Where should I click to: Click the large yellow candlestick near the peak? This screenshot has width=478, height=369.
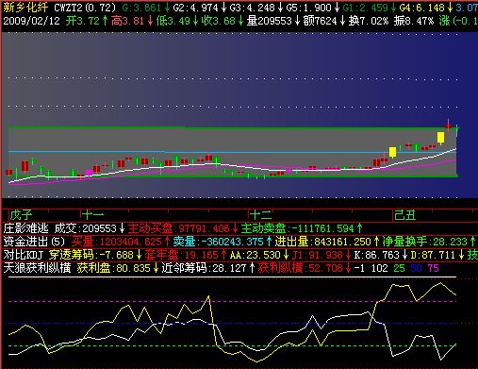coord(441,138)
